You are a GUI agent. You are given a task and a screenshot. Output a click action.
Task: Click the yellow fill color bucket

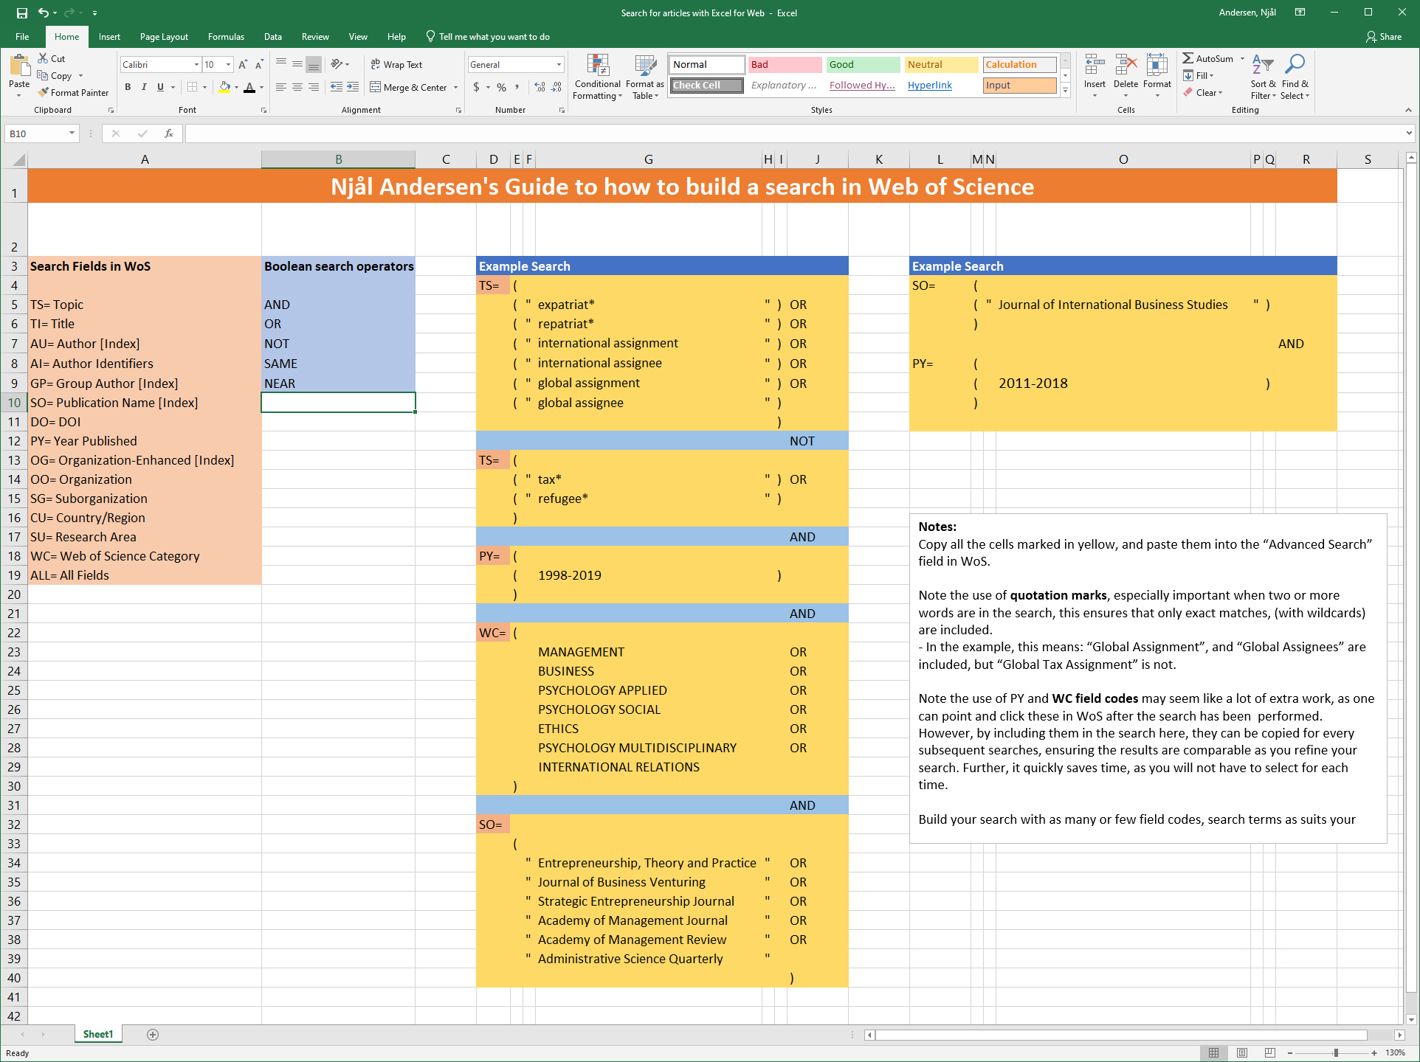tap(224, 87)
